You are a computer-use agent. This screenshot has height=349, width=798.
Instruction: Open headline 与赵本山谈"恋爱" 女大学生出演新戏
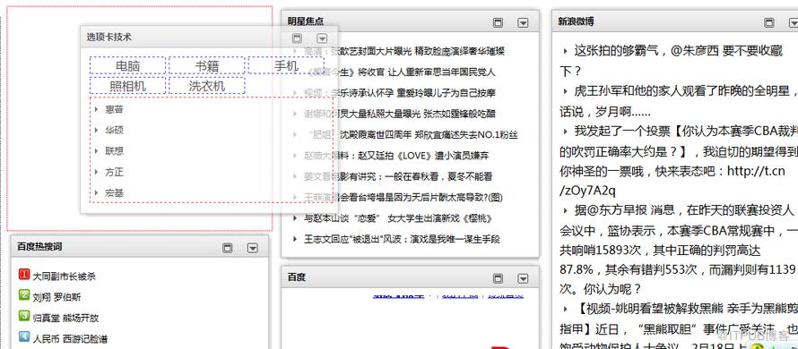pyautogui.click(x=398, y=218)
